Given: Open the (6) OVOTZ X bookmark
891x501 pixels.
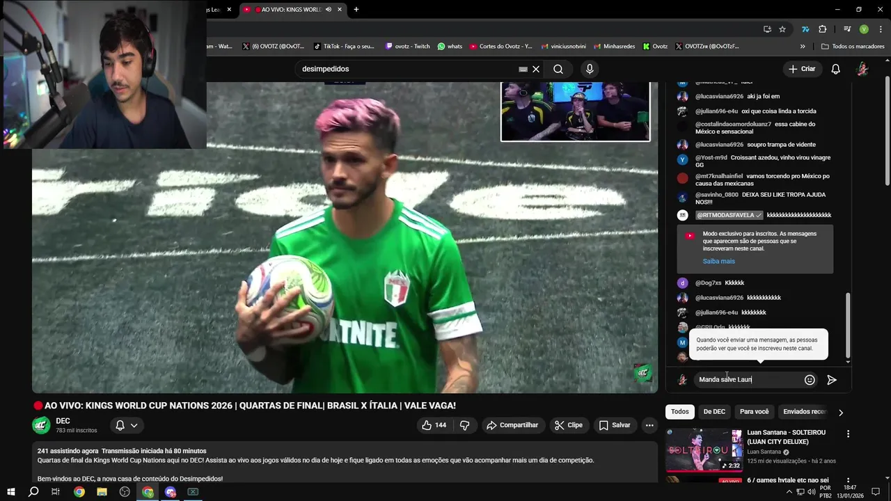Looking at the screenshot, I should (x=273, y=47).
